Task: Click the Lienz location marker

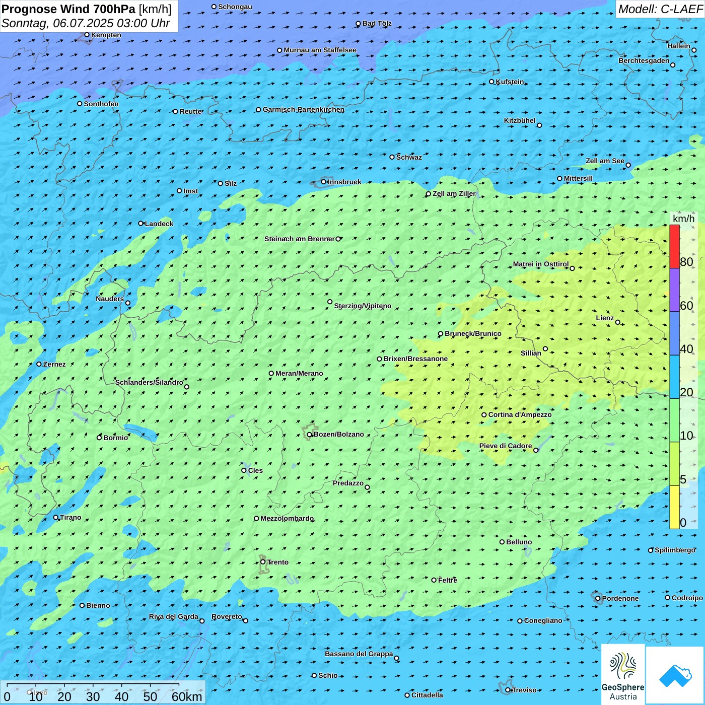Action: click(618, 322)
